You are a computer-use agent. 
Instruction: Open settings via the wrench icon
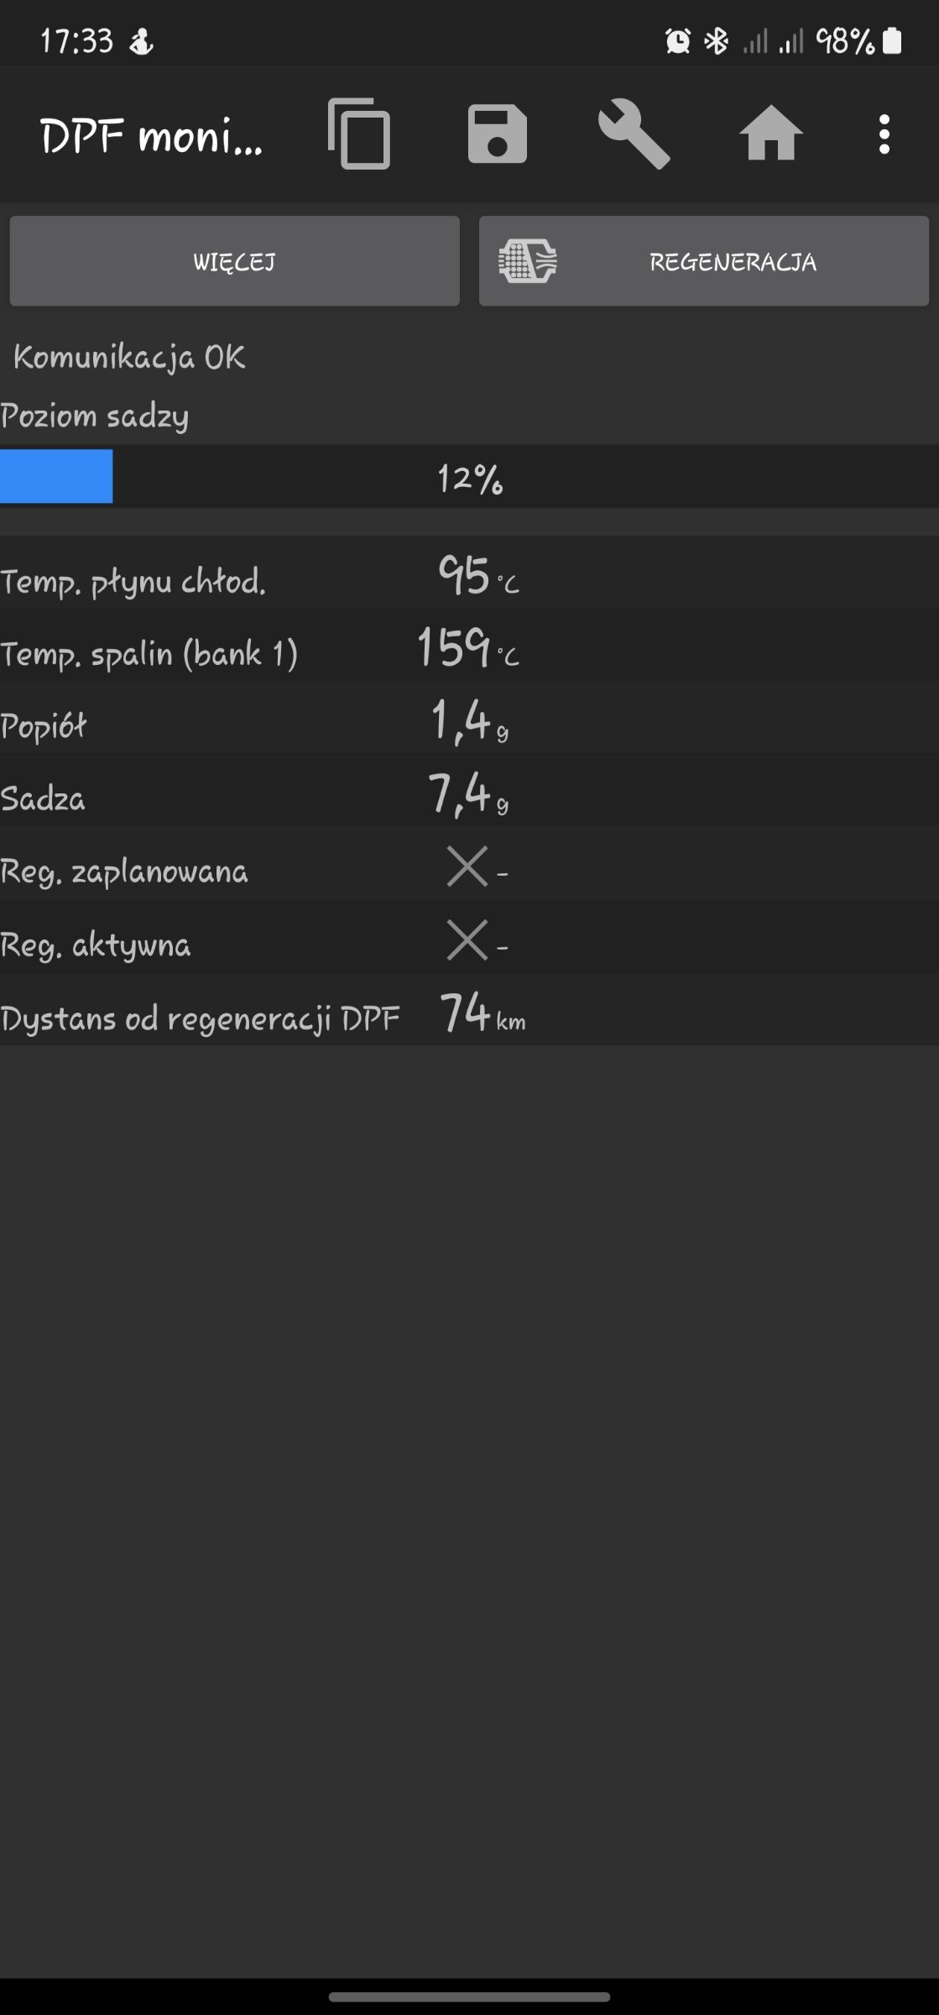(634, 134)
